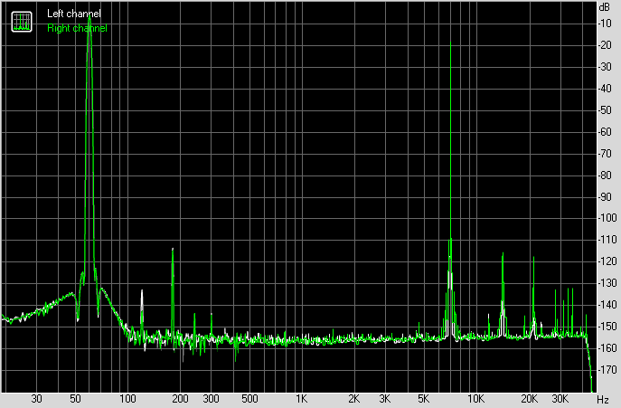
Task: Click the '5K' frequency label
Action: 423,398
